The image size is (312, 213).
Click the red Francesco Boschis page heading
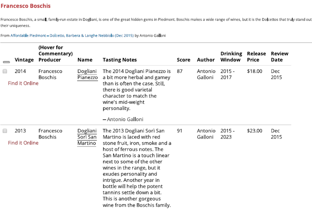coord(26,6)
